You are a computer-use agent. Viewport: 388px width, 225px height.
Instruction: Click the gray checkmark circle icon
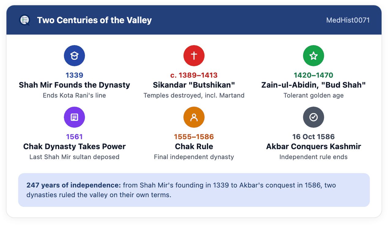(x=313, y=117)
